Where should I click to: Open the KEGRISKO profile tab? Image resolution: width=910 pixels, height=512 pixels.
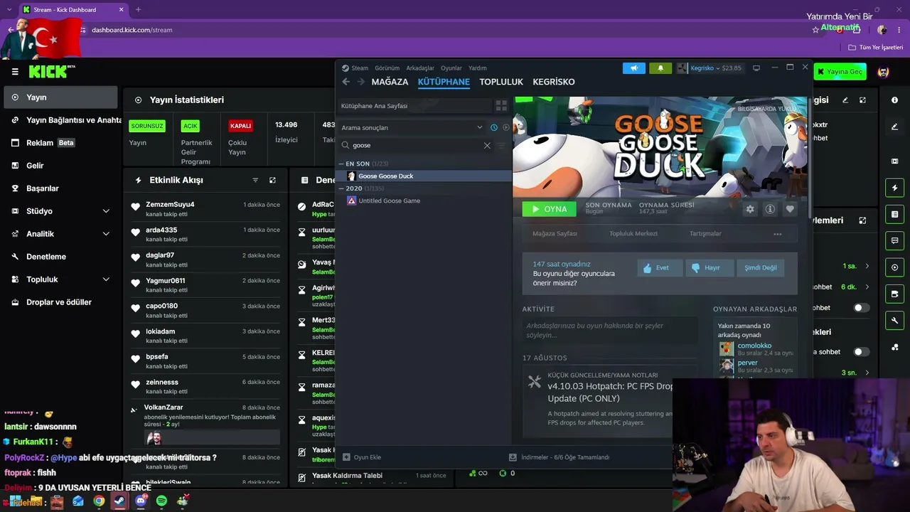tap(554, 82)
